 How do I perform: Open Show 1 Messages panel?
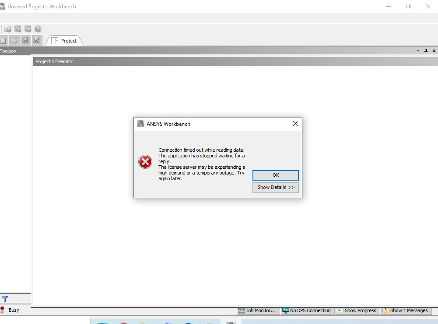406,310
